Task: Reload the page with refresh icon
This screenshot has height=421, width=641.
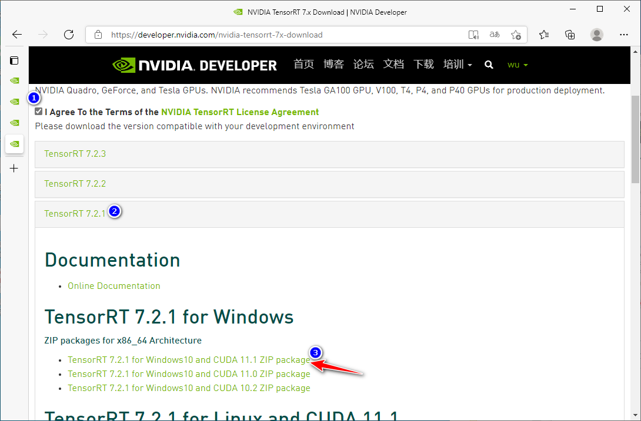Action: tap(69, 35)
